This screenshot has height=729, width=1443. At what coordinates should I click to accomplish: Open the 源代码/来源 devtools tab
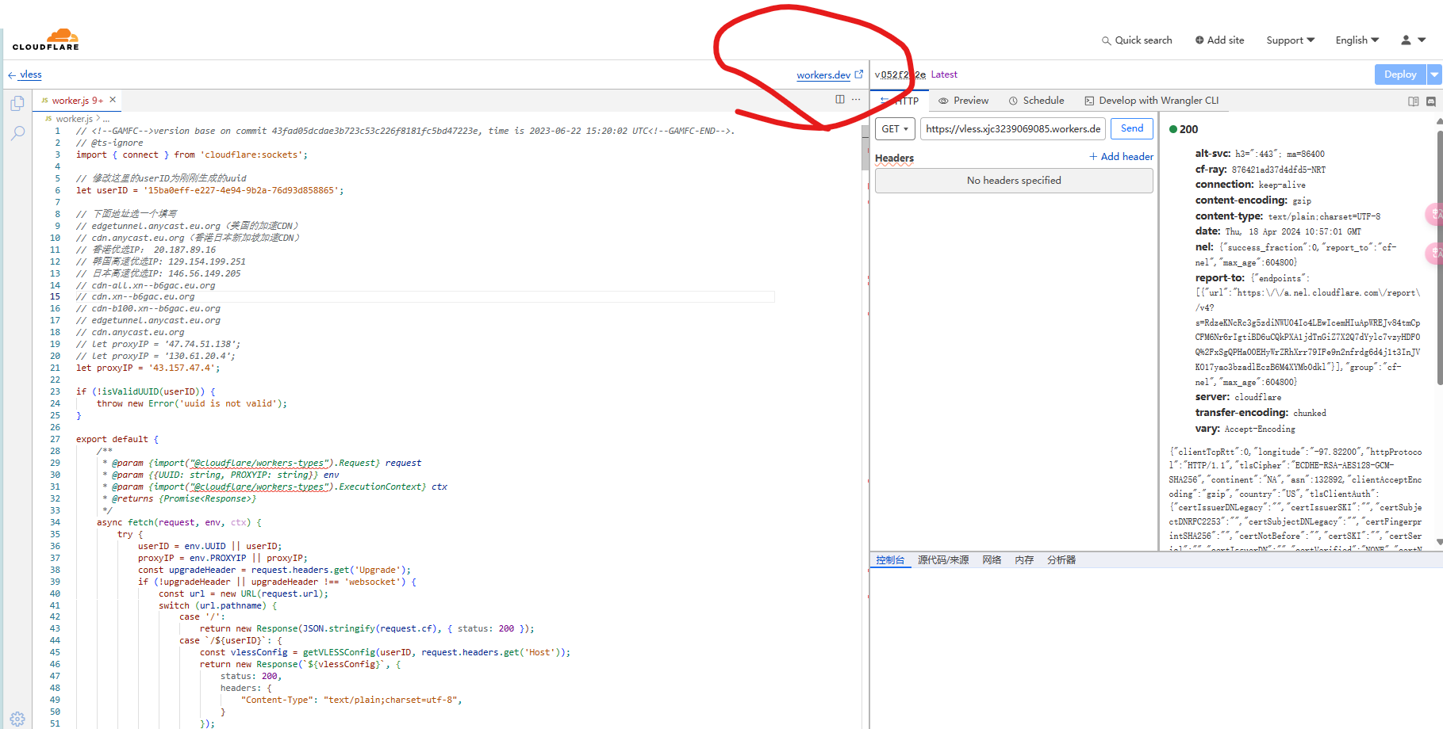(943, 560)
